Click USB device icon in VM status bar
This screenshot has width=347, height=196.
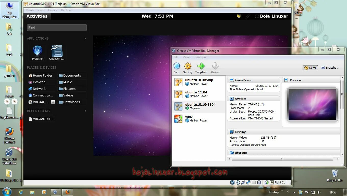(x=243, y=182)
